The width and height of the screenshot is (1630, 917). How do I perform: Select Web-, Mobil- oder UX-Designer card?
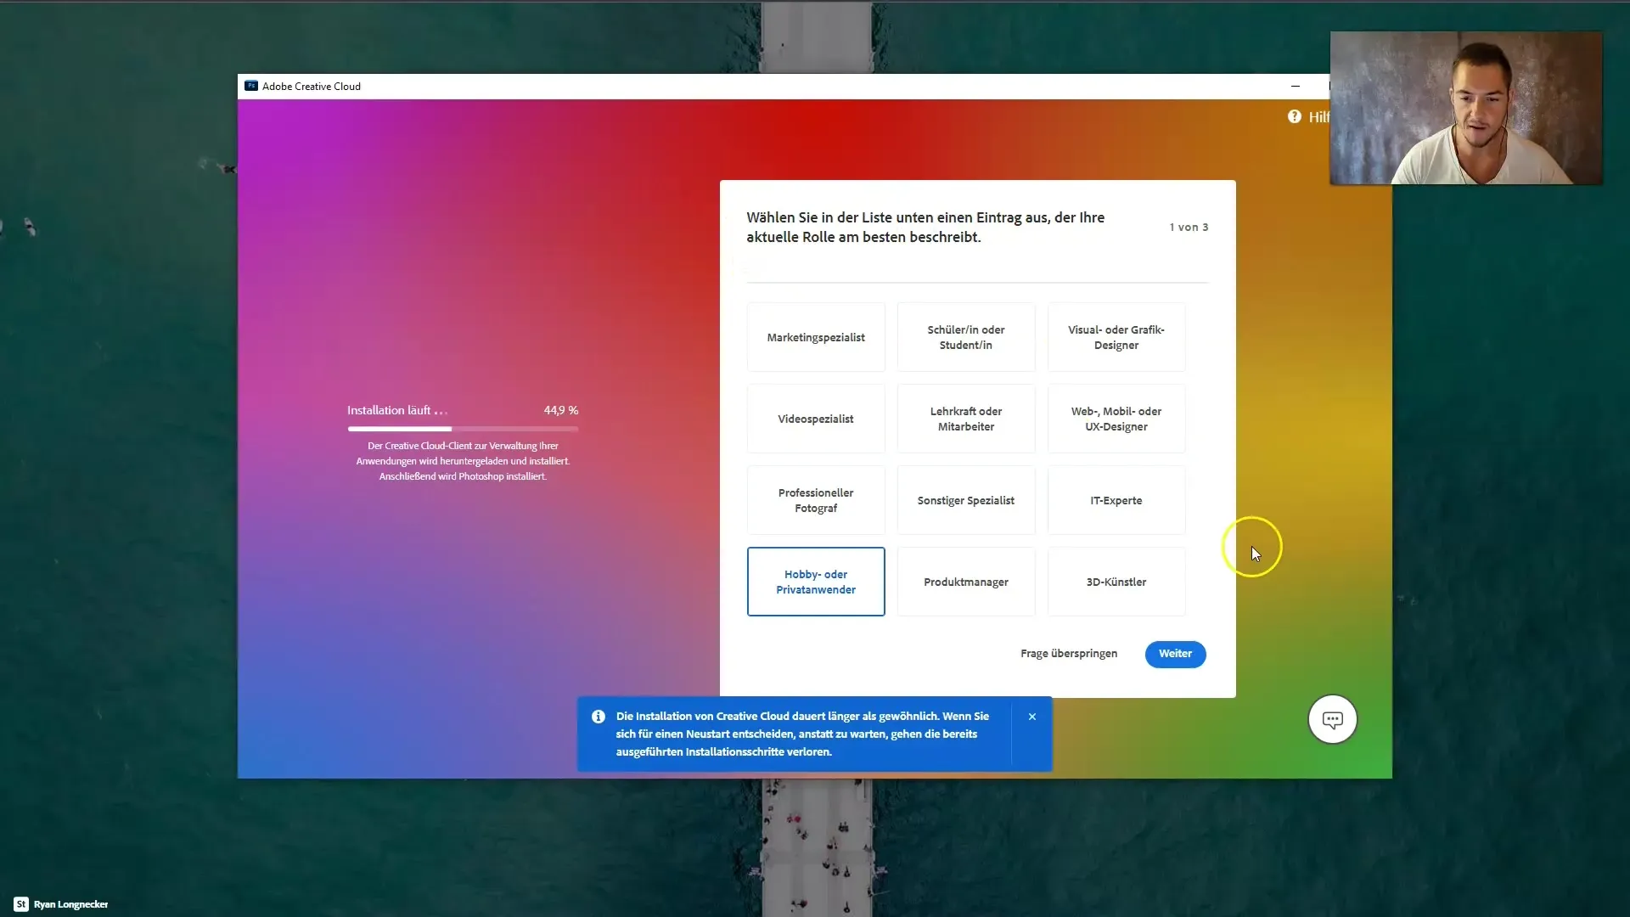(1116, 419)
